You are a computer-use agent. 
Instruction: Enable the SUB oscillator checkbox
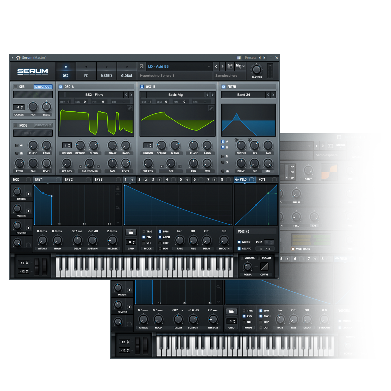click(16, 87)
